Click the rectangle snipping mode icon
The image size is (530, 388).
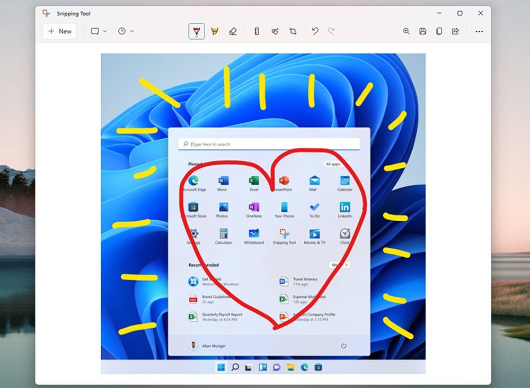[x=95, y=31]
